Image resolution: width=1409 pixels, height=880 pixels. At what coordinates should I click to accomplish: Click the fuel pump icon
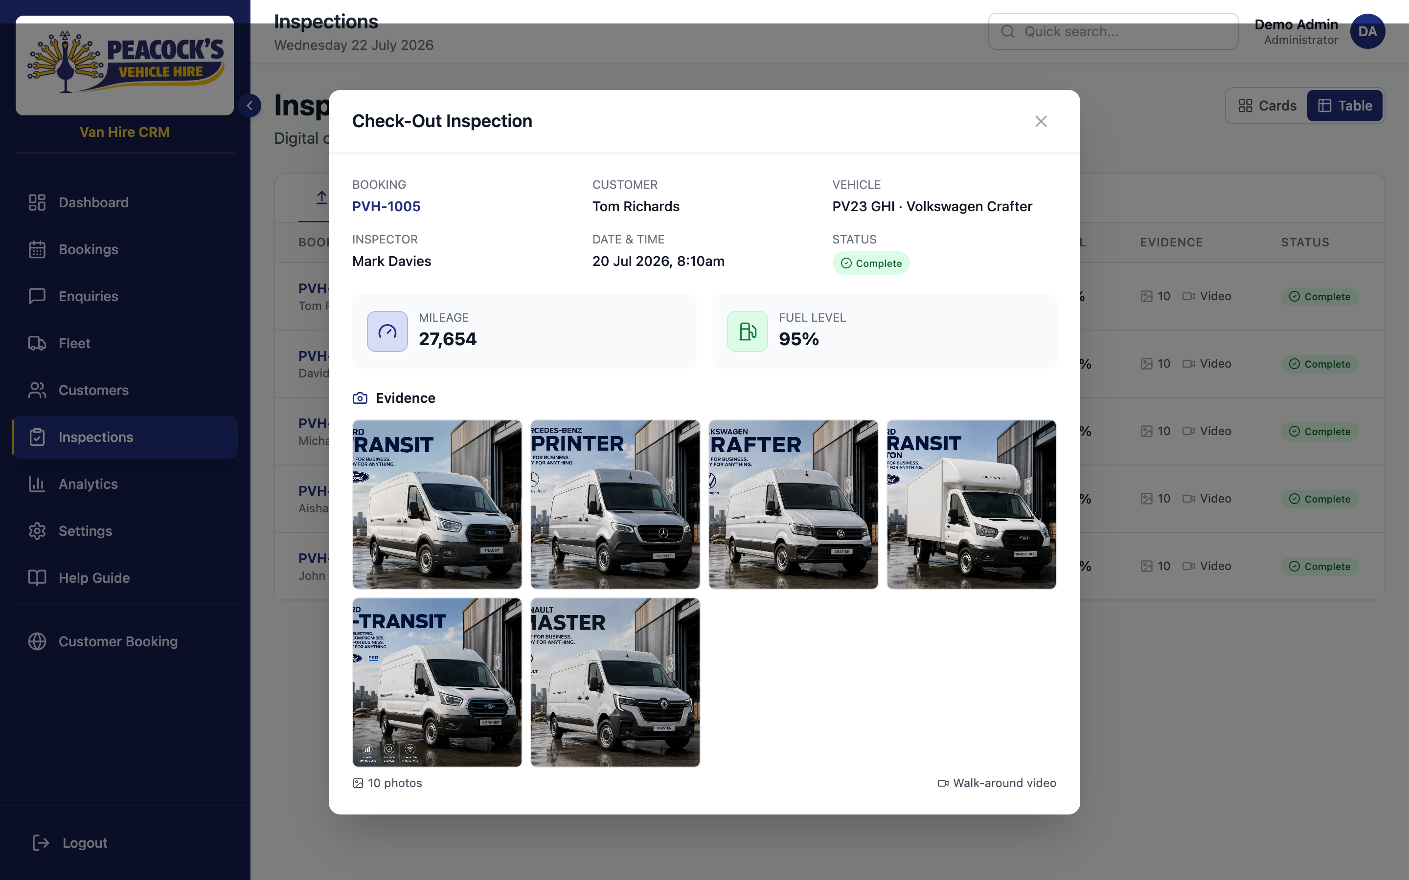click(747, 331)
